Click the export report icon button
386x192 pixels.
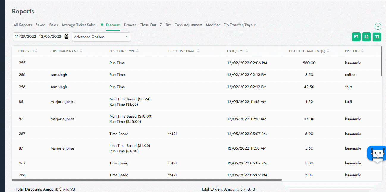coord(356,37)
